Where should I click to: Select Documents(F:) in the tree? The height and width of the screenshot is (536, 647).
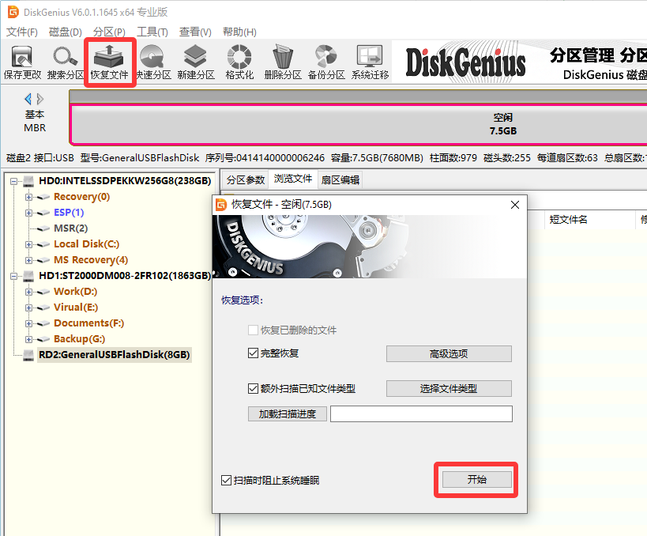tap(88, 323)
